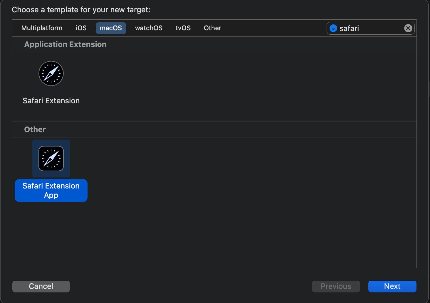
Task: Select the Safari Extension App icon
Action: coord(51,159)
